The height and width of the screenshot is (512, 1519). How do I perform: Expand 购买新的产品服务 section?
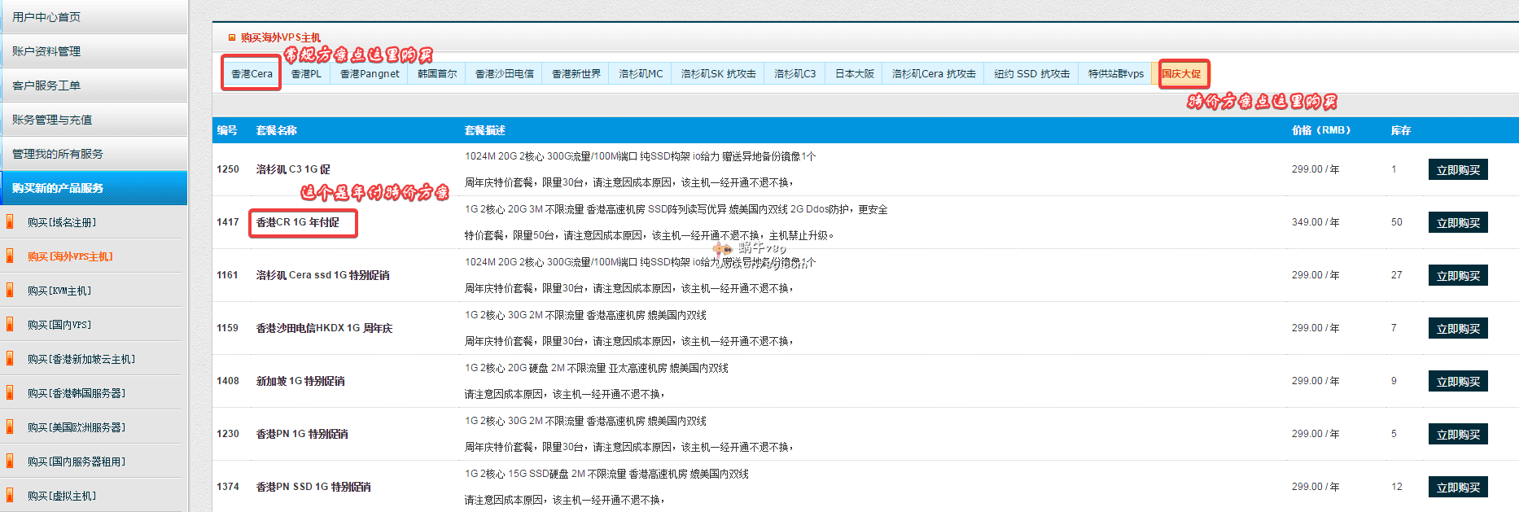(58, 188)
